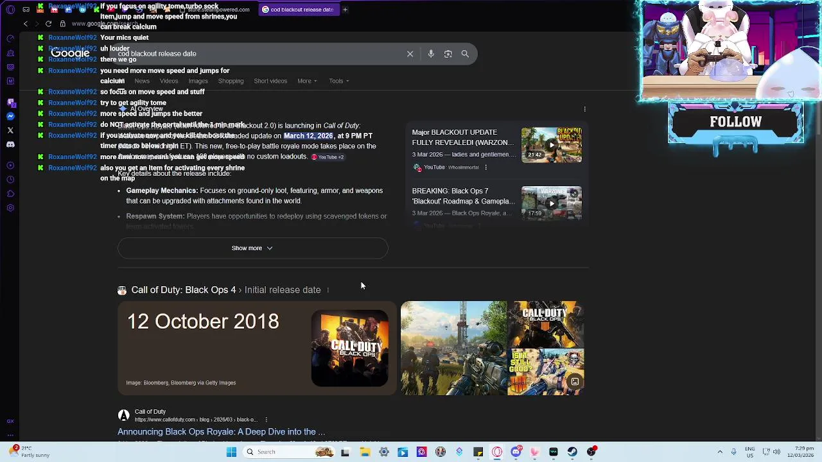Switch to the Shopping results tab

tap(231, 81)
